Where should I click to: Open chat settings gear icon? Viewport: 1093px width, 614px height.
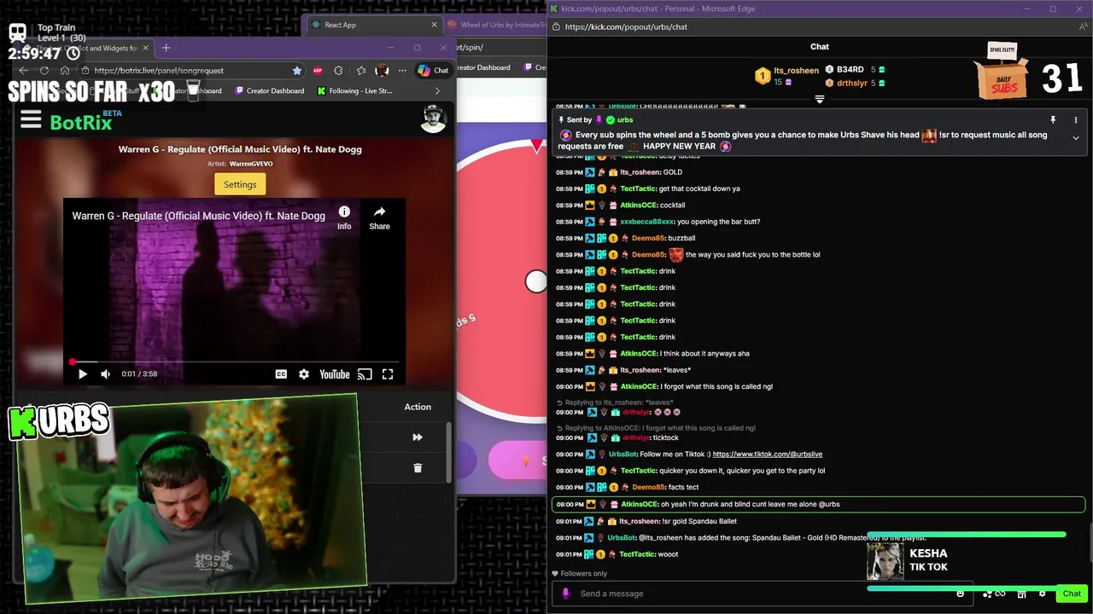(x=1042, y=594)
